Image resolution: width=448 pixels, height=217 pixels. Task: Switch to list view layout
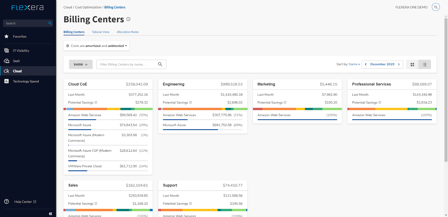click(424, 64)
